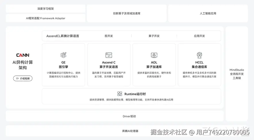Play the 介绍视频 intro video
254x140 pixels.
pos(23,78)
